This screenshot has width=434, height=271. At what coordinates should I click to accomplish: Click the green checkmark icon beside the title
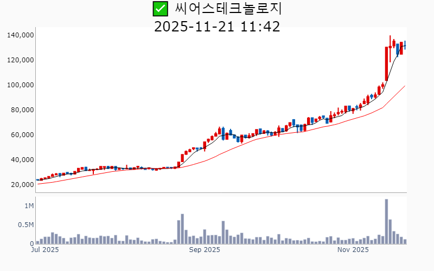pyautogui.click(x=159, y=9)
